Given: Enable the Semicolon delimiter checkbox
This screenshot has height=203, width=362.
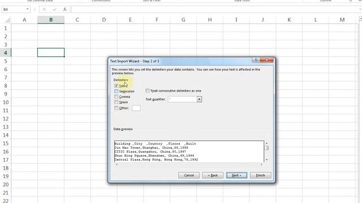Looking at the screenshot, I should click(116, 91).
